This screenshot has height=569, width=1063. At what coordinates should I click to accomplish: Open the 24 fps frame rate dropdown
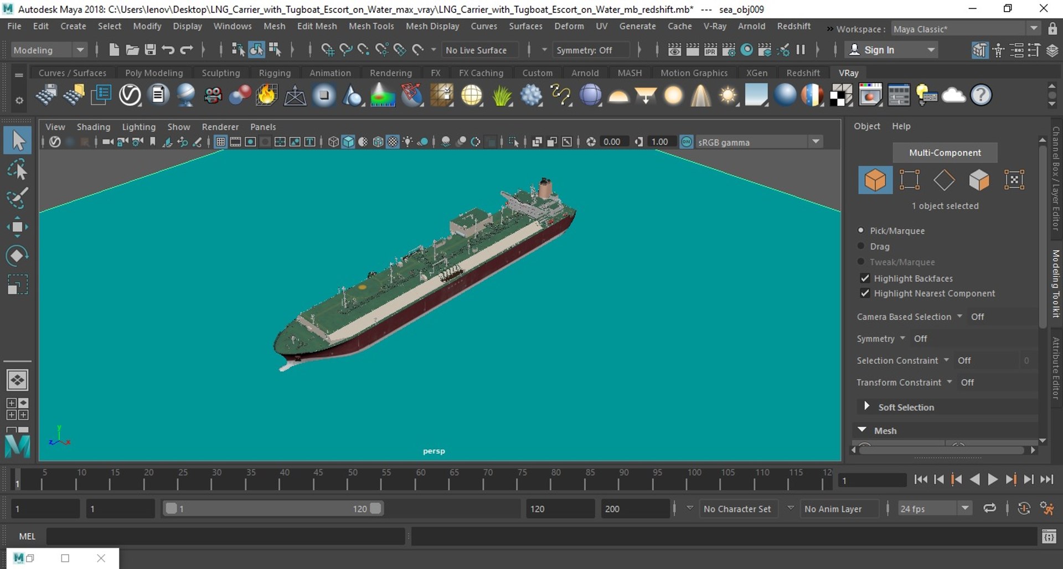click(x=935, y=508)
